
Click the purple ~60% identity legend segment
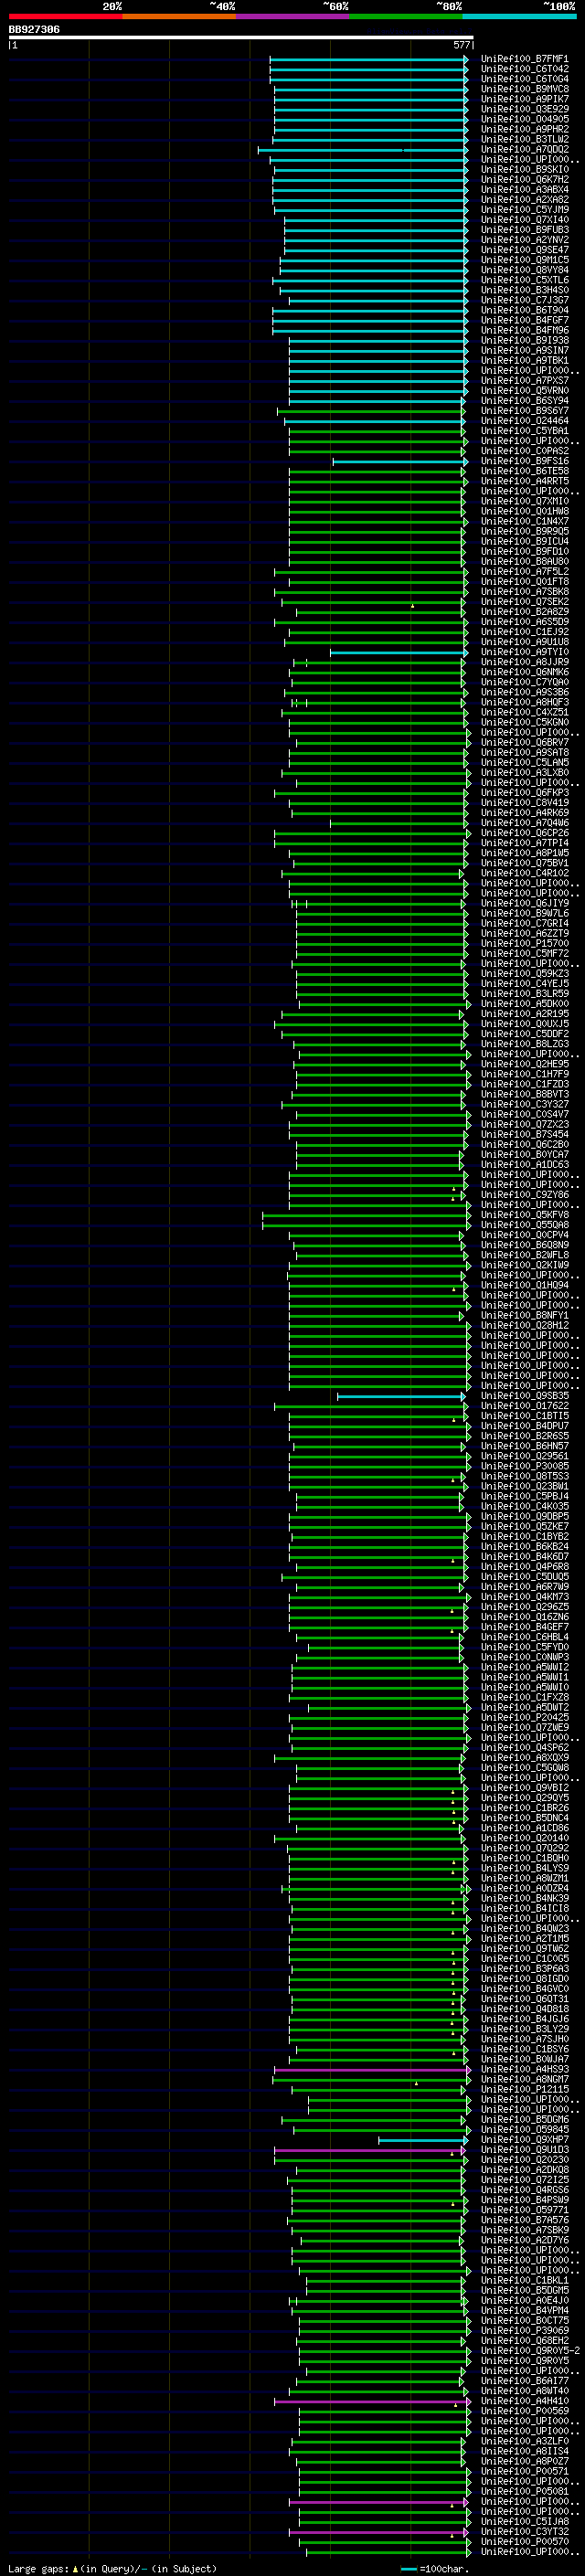293,16
